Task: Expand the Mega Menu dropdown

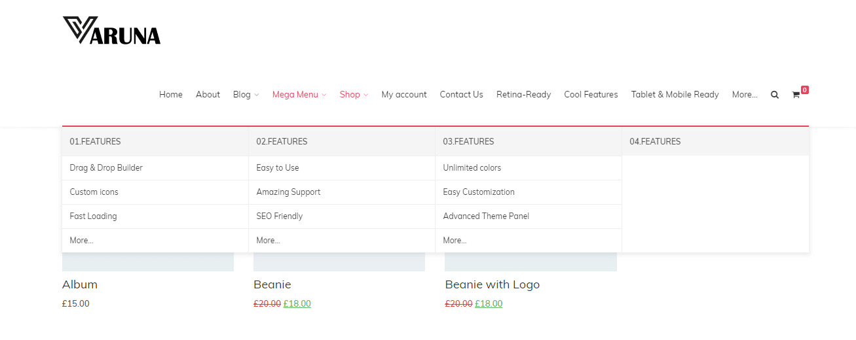Action: [x=299, y=95]
